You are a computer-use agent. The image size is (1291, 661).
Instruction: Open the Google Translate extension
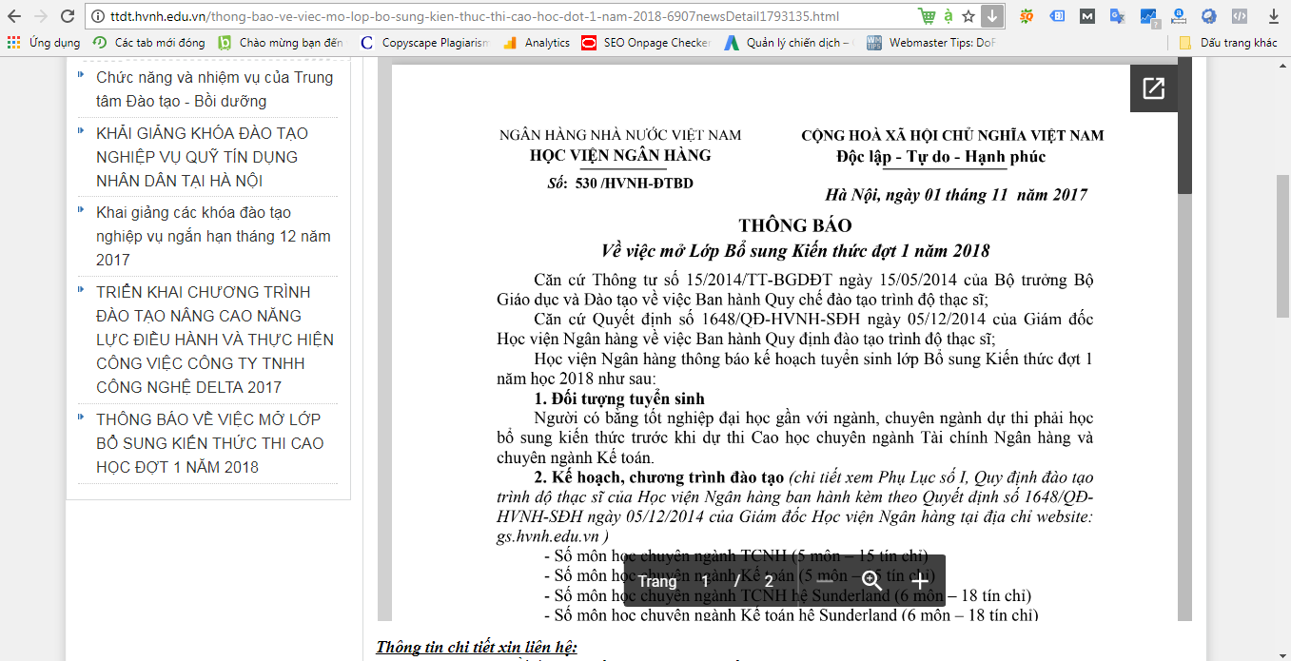(x=1118, y=16)
